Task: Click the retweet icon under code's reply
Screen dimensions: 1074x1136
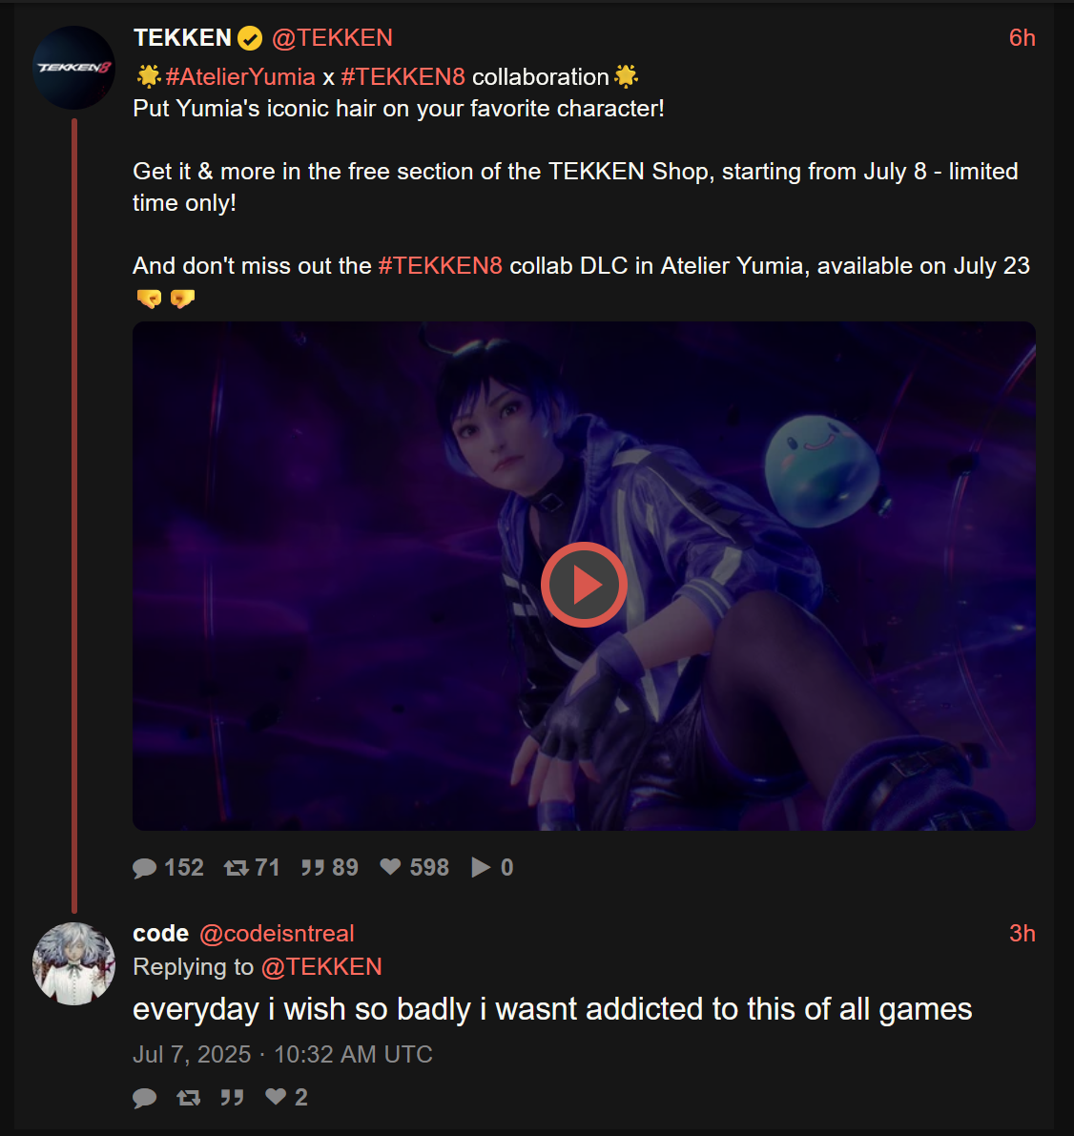Action: (x=189, y=1098)
